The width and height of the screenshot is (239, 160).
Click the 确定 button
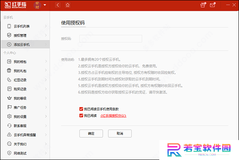[91, 134]
